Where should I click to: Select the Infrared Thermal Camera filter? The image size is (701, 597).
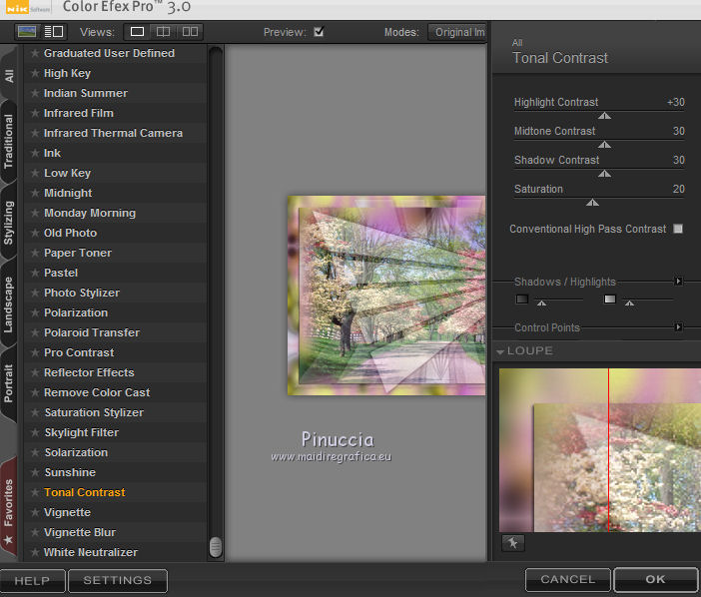pos(113,133)
